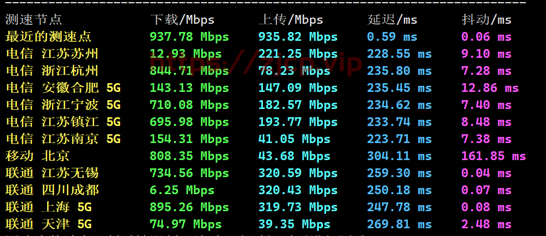Image resolution: width=546 pixels, height=236 pixels.
Task: Click the 联通 四川成都 node name
Action: tap(52, 190)
